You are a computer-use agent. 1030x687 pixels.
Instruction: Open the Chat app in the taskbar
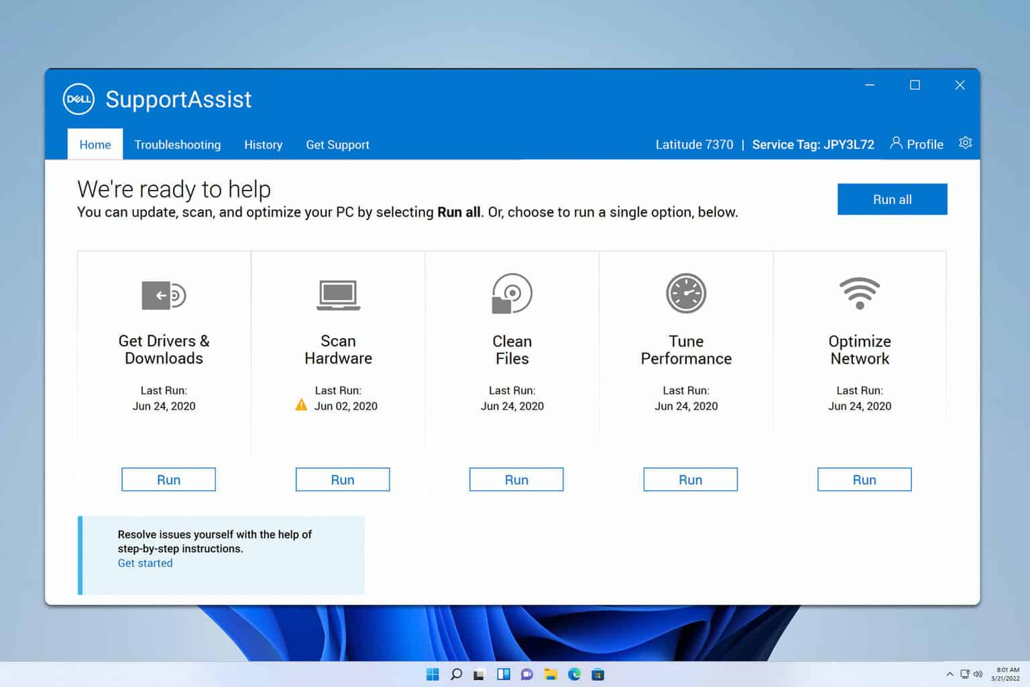point(527,674)
